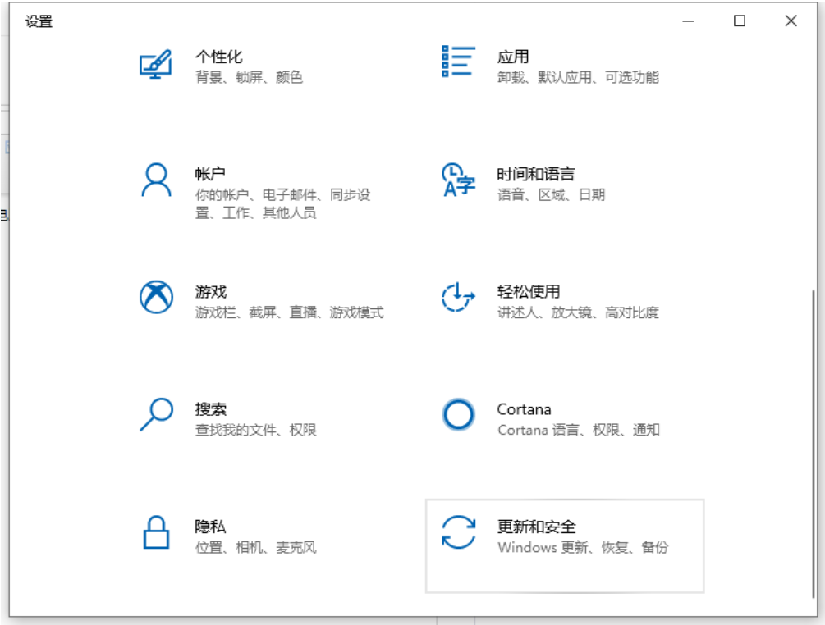Screen dimensions: 825x625
Task: Open 个性化 settings title
Action: pos(219,57)
